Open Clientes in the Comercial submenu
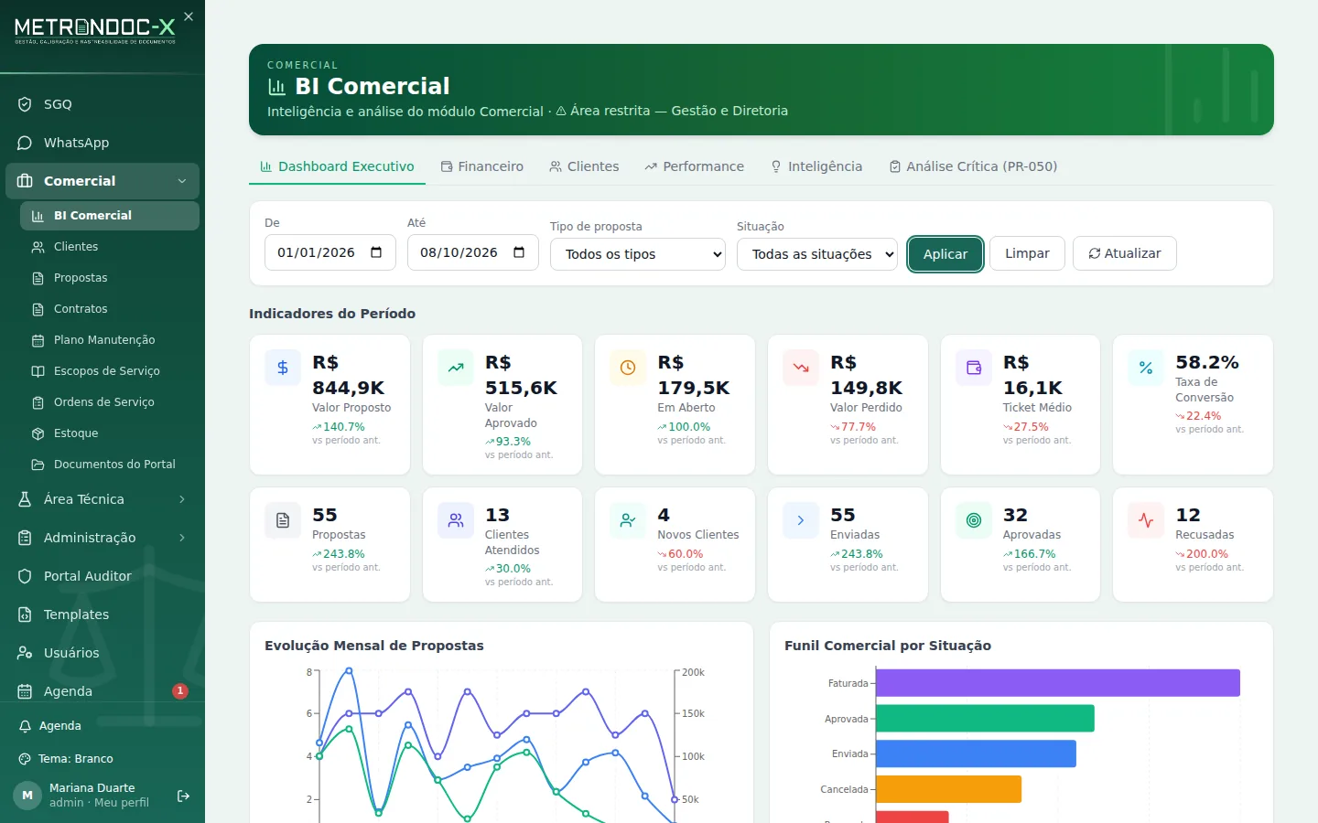Image resolution: width=1318 pixels, height=823 pixels. pos(110,247)
